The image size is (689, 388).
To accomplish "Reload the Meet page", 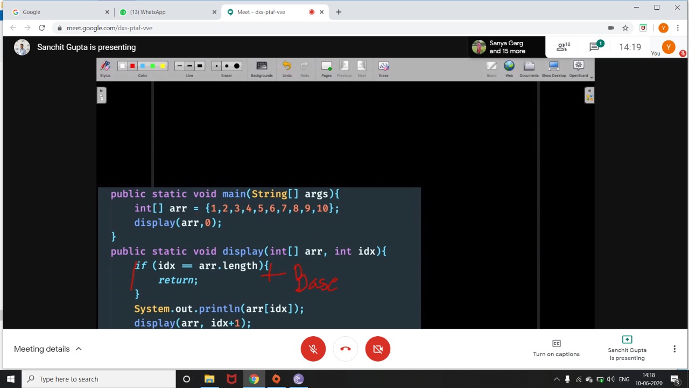I will [41, 28].
